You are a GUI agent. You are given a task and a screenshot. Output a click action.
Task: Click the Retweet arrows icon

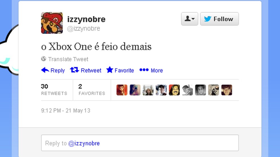[x=75, y=70]
